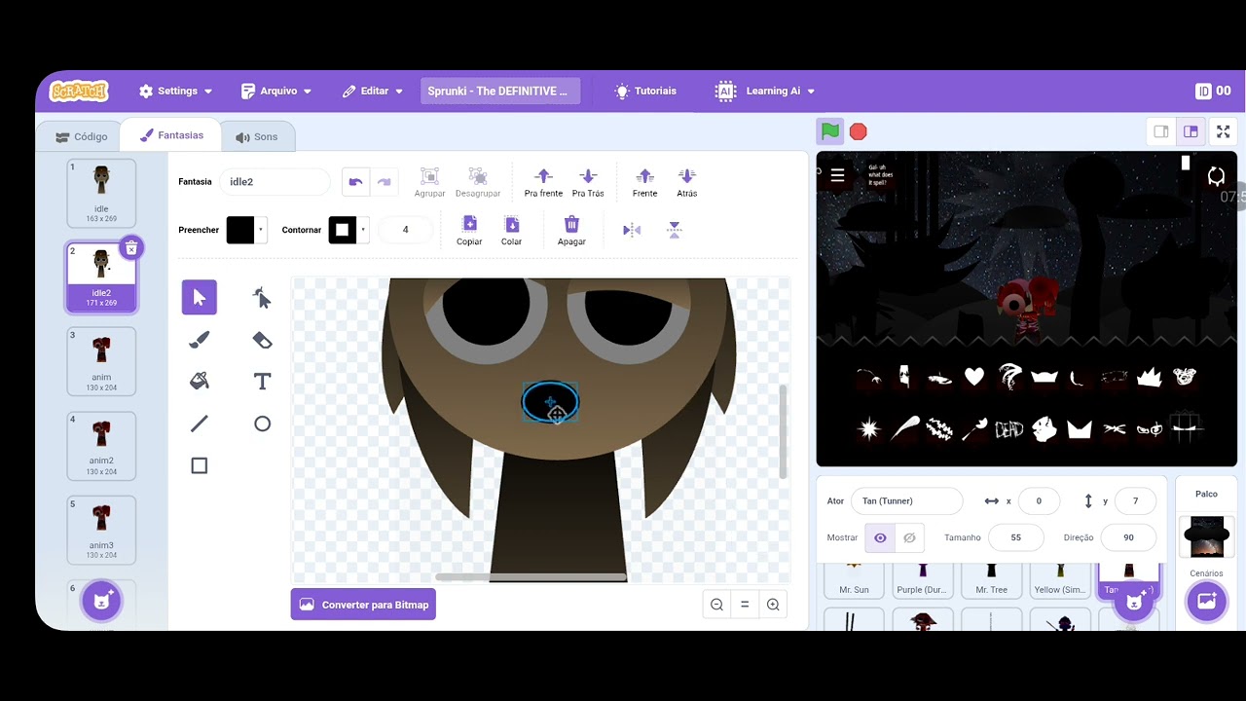Send shape to Atrás
The height and width of the screenshot is (701, 1246).
coord(687,182)
